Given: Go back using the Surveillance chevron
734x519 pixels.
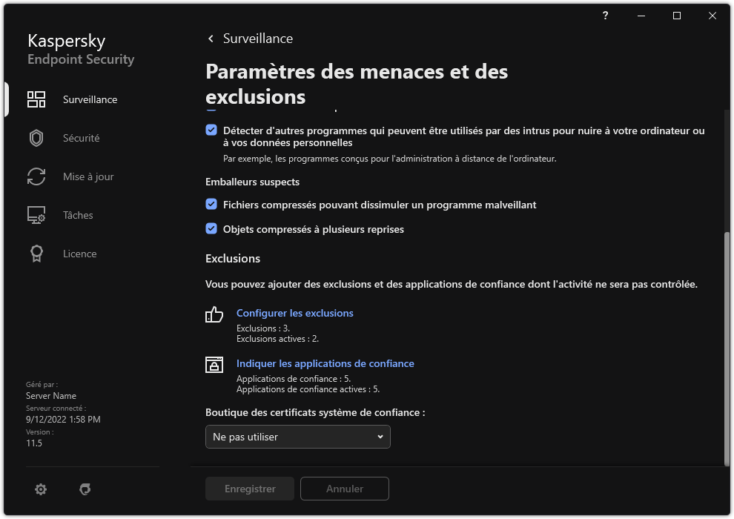Looking at the screenshot, I should pos(211,39).
